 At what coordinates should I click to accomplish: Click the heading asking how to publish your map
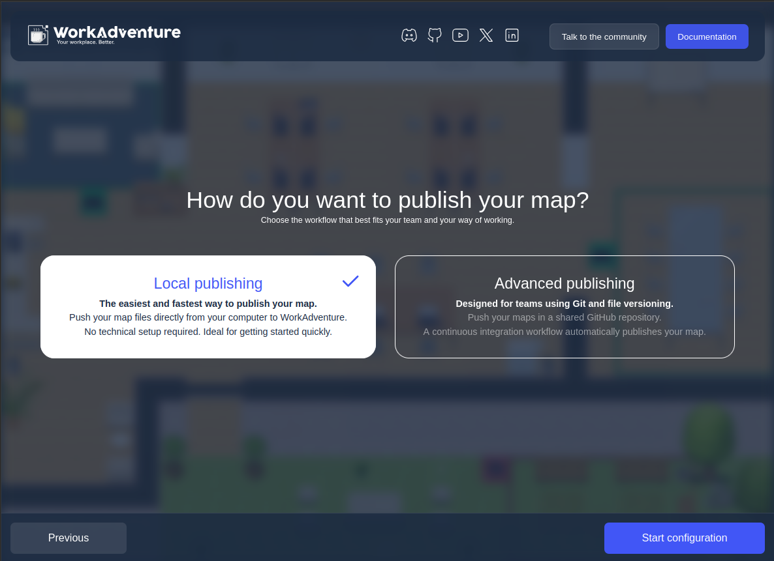[388, 200]
